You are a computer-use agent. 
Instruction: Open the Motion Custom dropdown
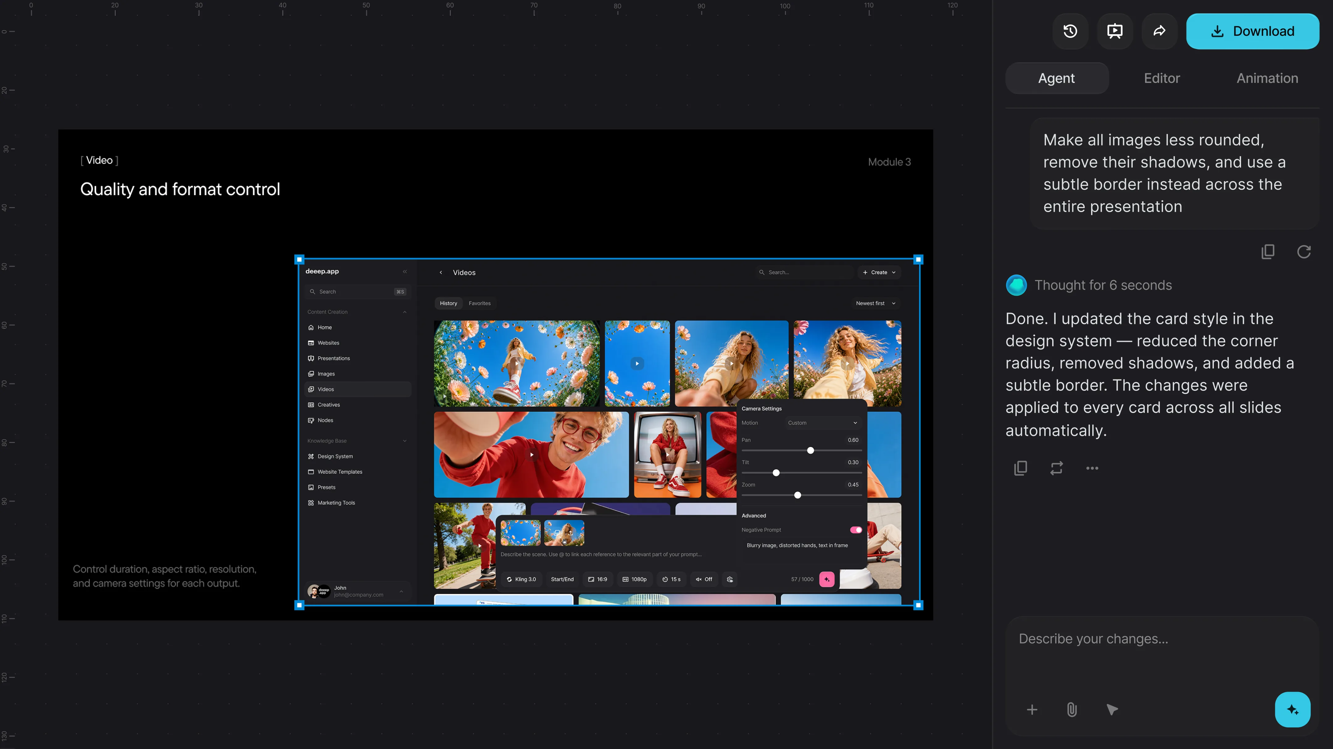(x=822, y=423)
